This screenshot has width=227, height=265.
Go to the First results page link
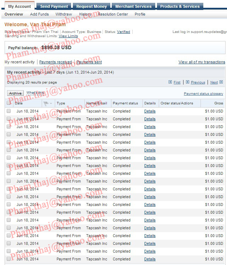point(177,82)
